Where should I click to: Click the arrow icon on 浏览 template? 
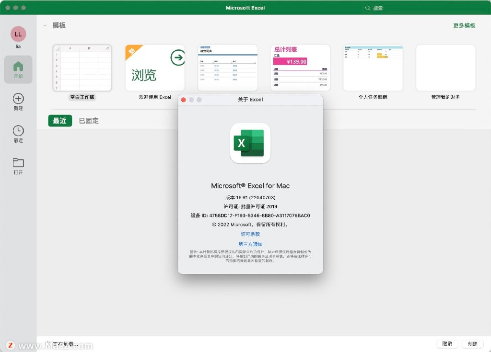pyautogui.click(x=178, y=57)
